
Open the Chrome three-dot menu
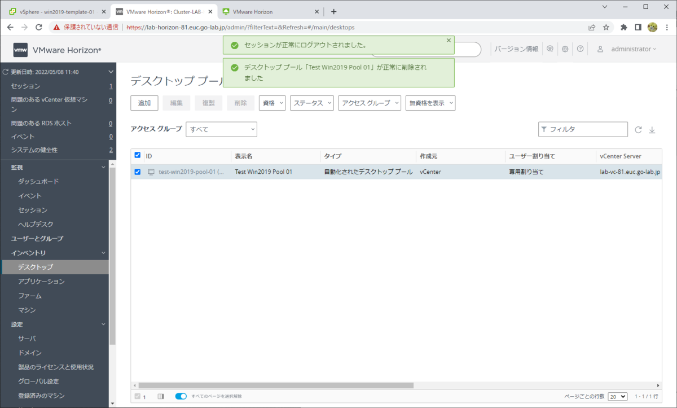point(667,27)
